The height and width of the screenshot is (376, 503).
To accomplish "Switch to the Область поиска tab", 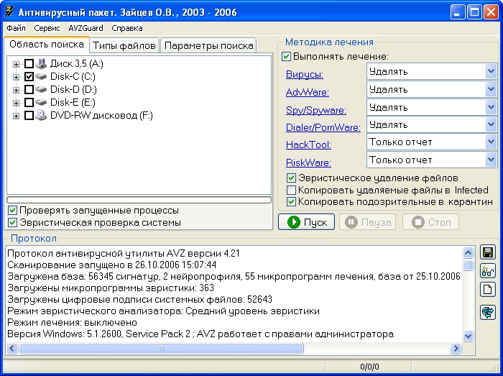I will click(47, 45).
